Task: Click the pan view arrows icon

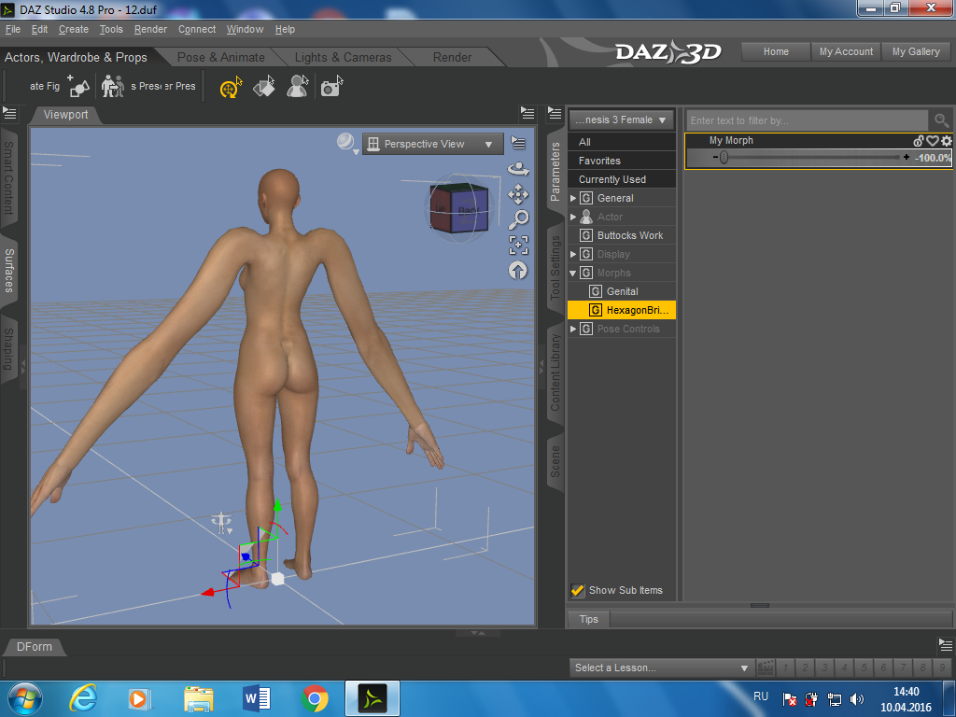Action: tap(518, 194)
